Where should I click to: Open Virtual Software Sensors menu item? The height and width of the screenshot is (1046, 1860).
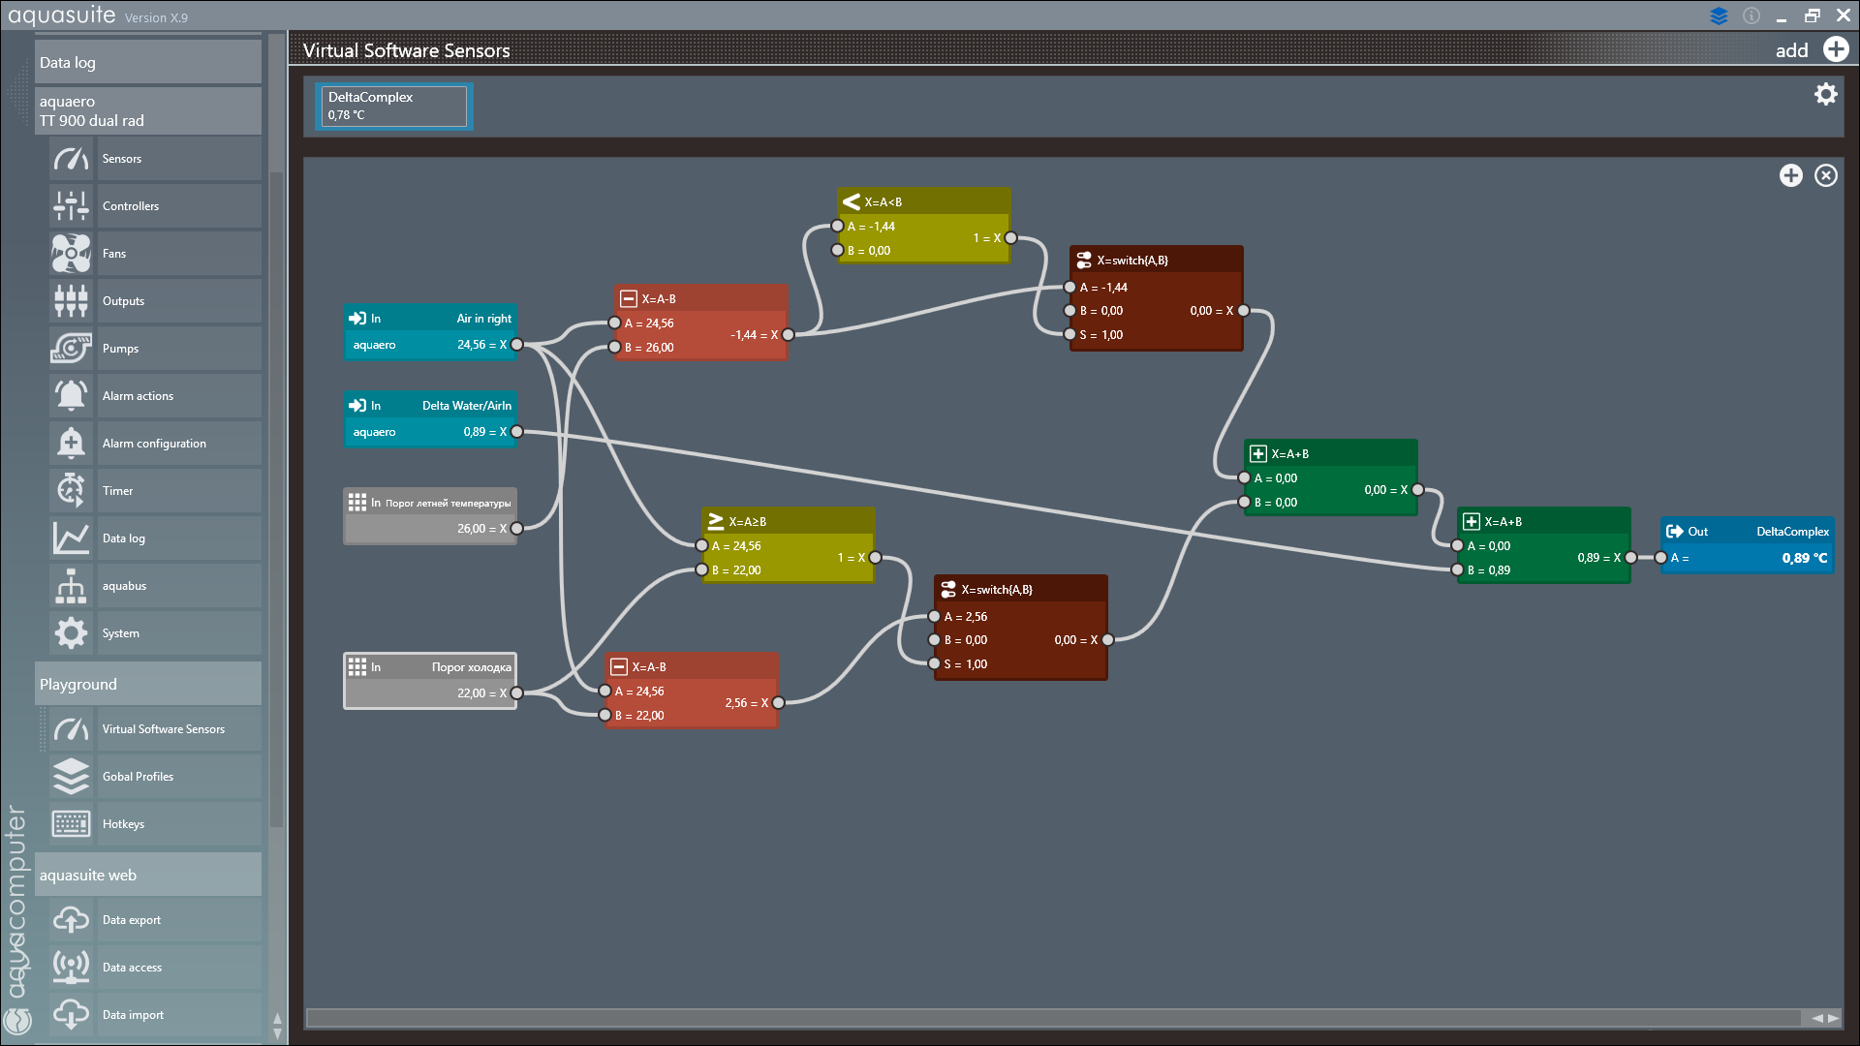pyautogui.click(x=163, y=729)
